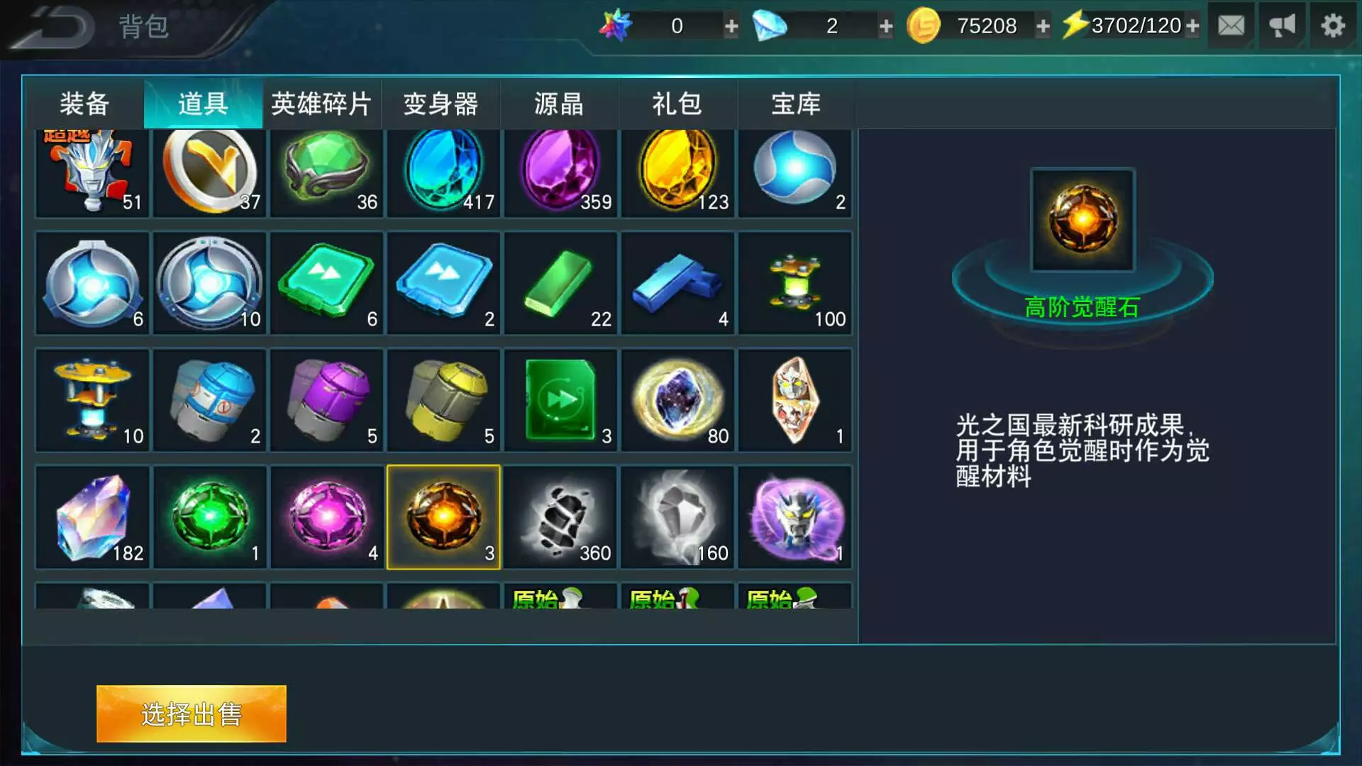
Task: Select the crystal item with count 182
Action: coord(93,517)
